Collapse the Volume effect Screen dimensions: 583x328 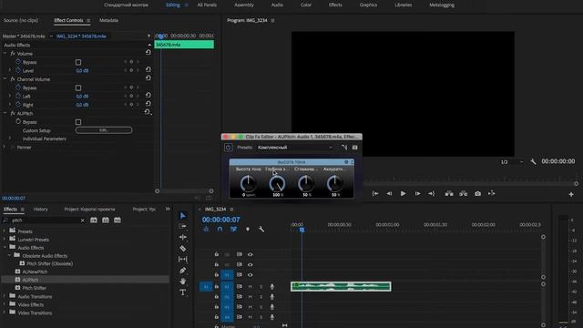pos(5,54)
